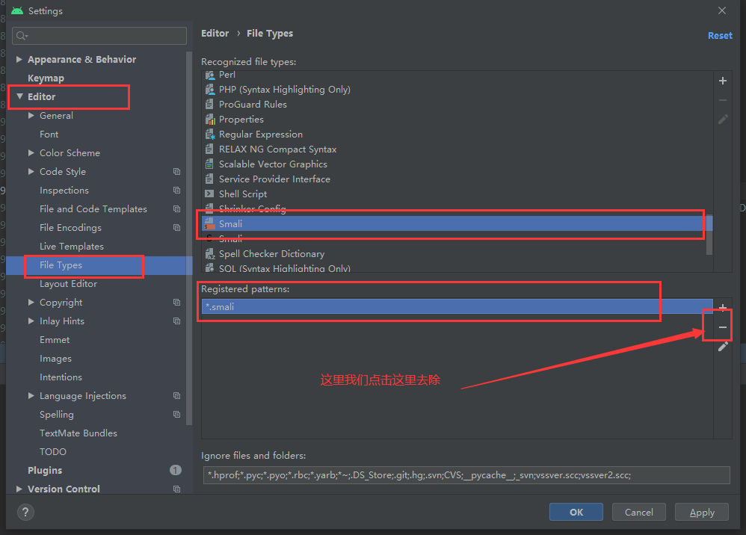
Task: Click the Apply button
Action: click(701, 512)
